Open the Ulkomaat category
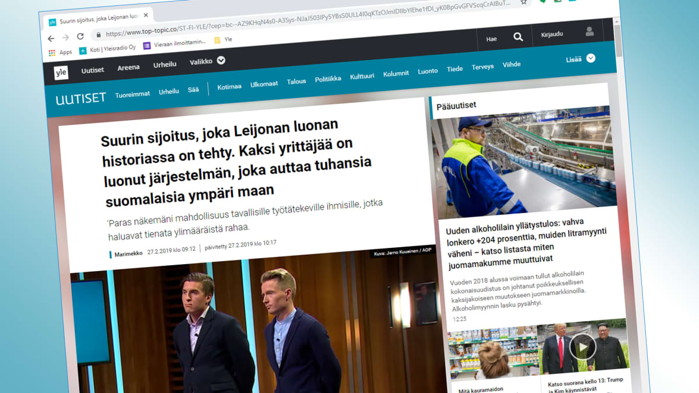This screenshot has width=699, height=393. coord(264,84)
